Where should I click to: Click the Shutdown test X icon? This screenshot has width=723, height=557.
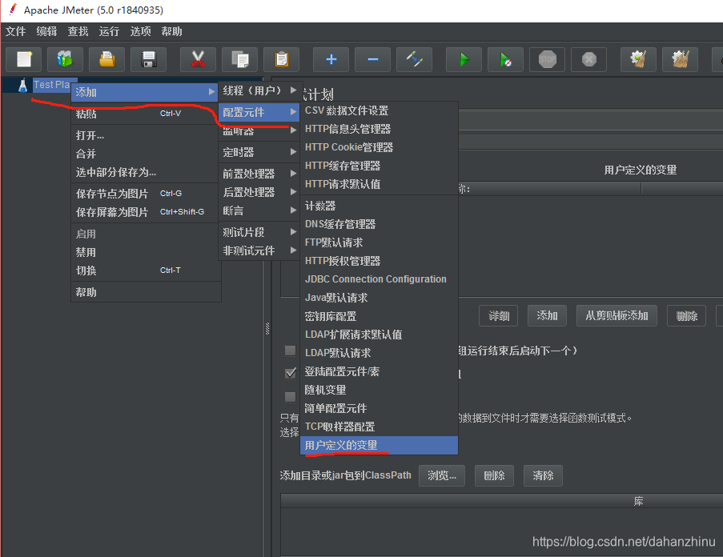(588, 59)
